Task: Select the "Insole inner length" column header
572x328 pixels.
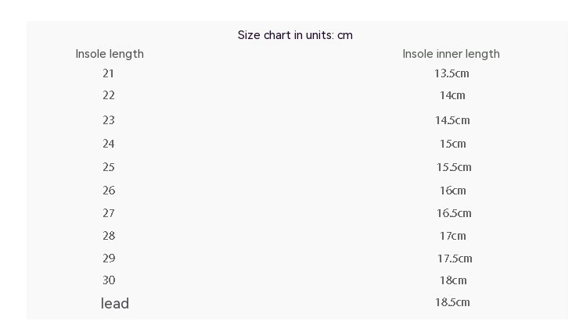Action: (451, 54)
